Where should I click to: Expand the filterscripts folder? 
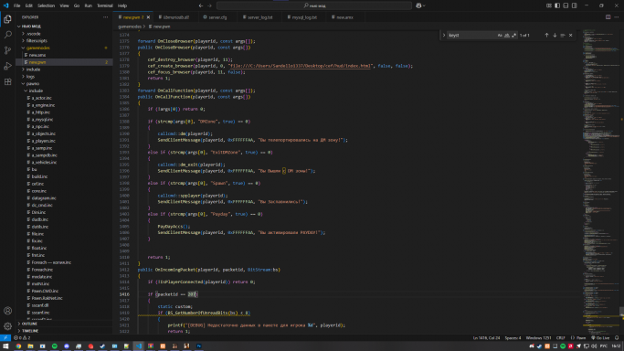[37, 40]
